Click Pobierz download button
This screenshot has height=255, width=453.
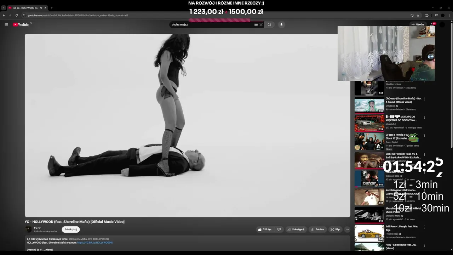[317, 229]
